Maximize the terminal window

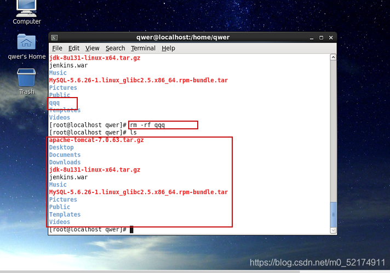click(321, 38)
